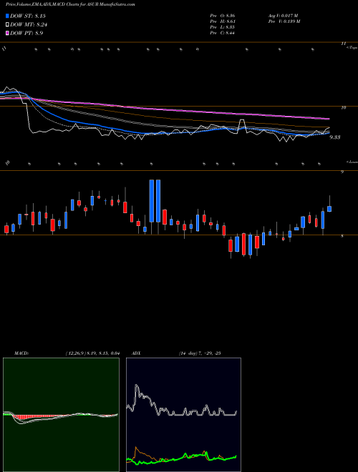The height and width of the screenshot is (472, 358).
Task: Click the 'Avg V: 0.017 M' value
Action: pos(283,15)
